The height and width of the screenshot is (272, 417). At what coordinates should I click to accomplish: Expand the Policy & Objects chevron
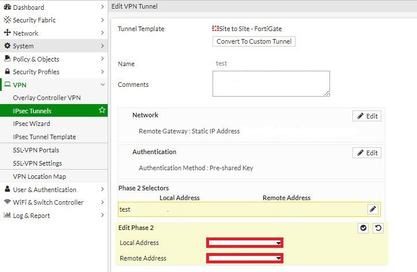[103, 59]
